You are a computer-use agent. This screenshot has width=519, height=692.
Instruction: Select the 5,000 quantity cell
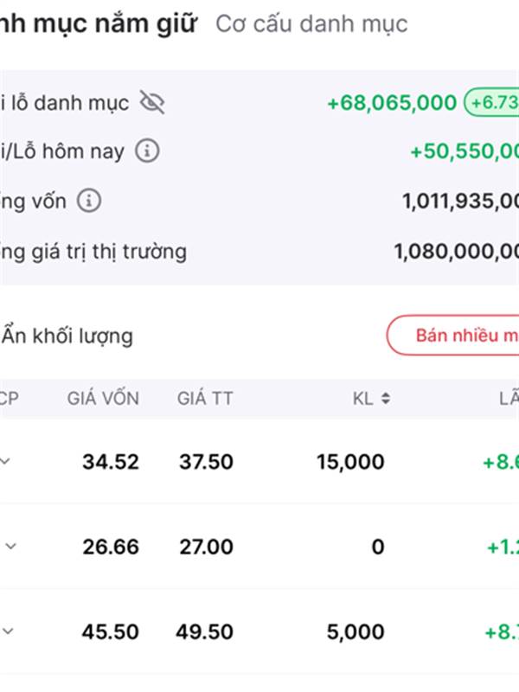point(356,631)
